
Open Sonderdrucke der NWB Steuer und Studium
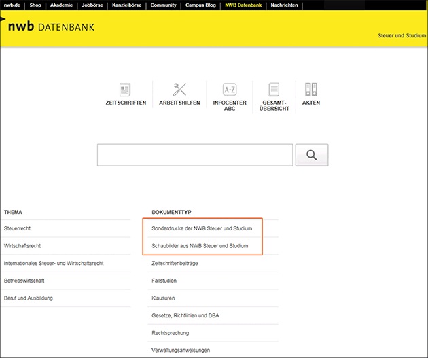[202, 228]
